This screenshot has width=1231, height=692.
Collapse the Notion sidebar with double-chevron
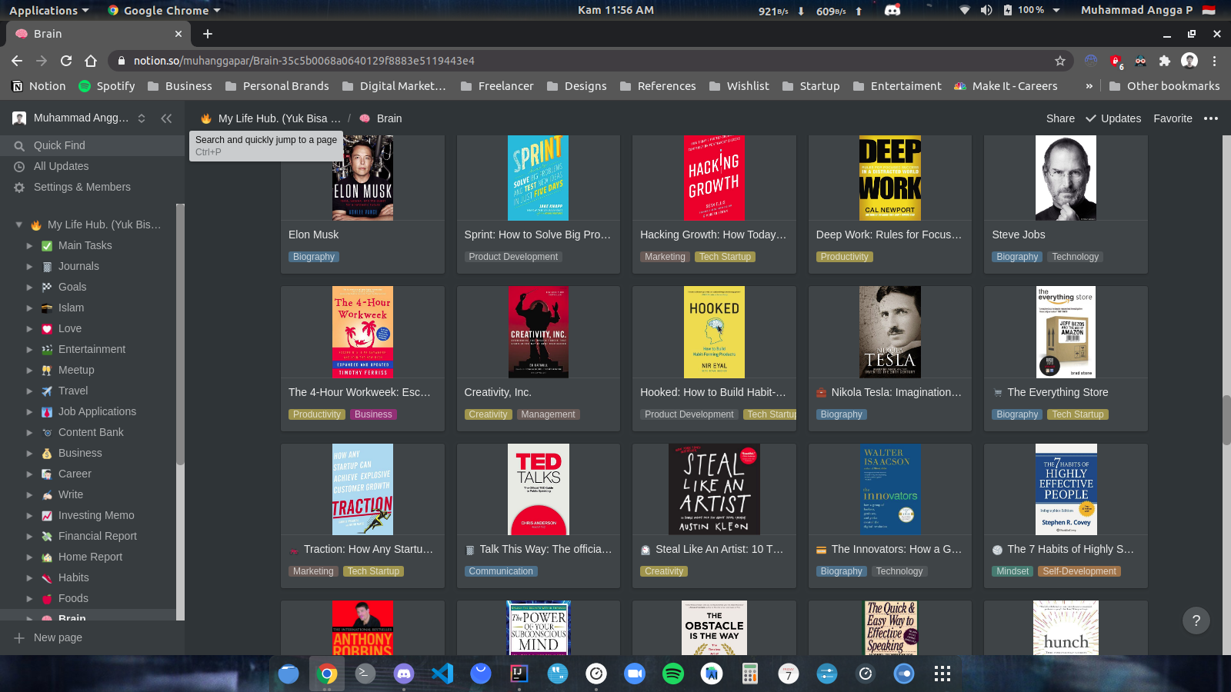pyautogui.click(x=166, y=118)
